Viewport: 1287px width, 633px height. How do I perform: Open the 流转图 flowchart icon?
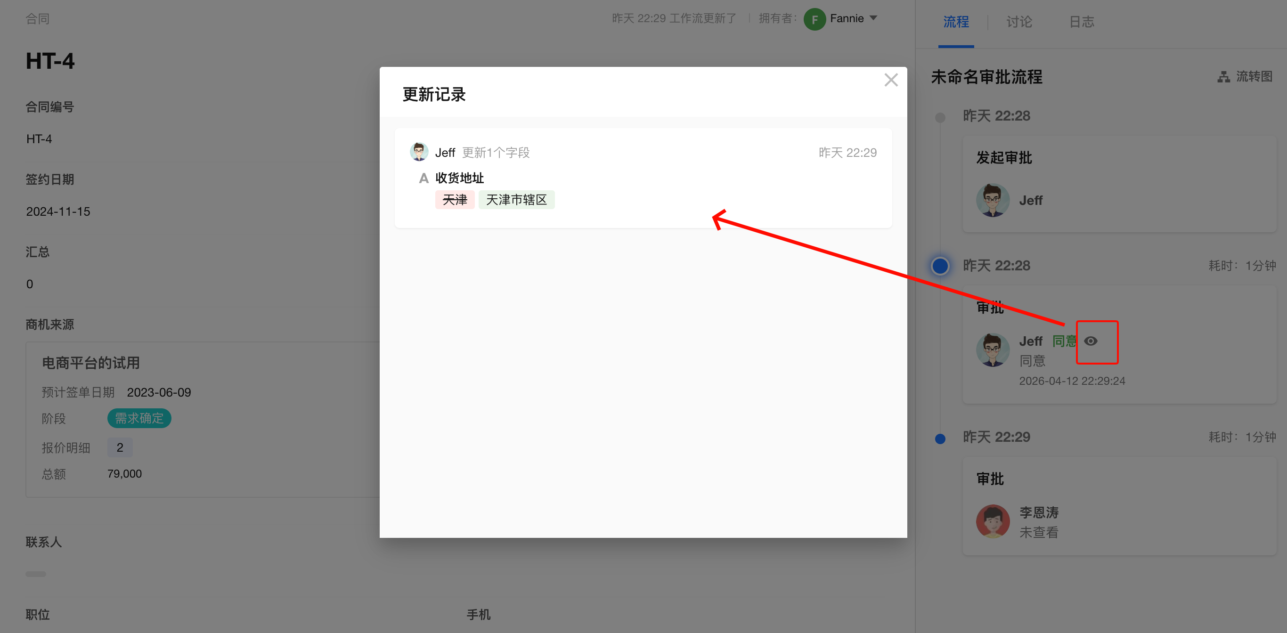(1223, 77)
